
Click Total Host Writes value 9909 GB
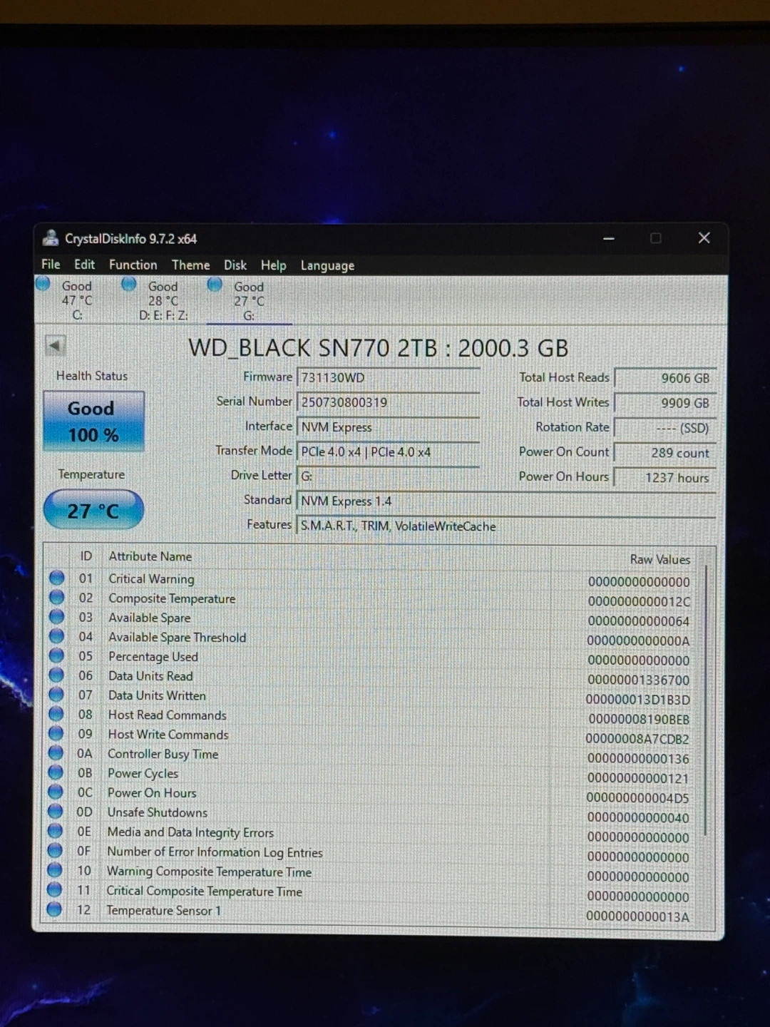(x=665, y=403)
